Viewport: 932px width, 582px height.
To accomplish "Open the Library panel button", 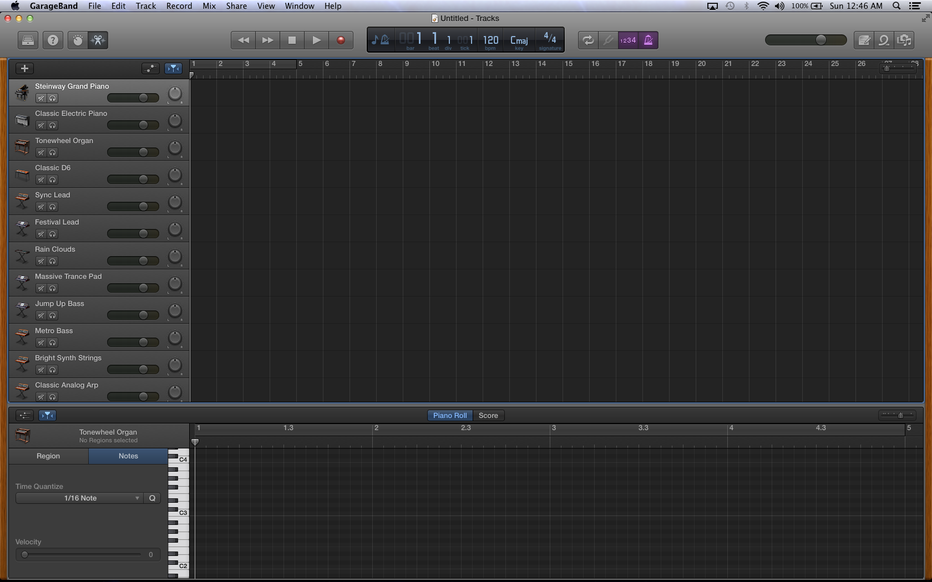I will click(28, 40).
